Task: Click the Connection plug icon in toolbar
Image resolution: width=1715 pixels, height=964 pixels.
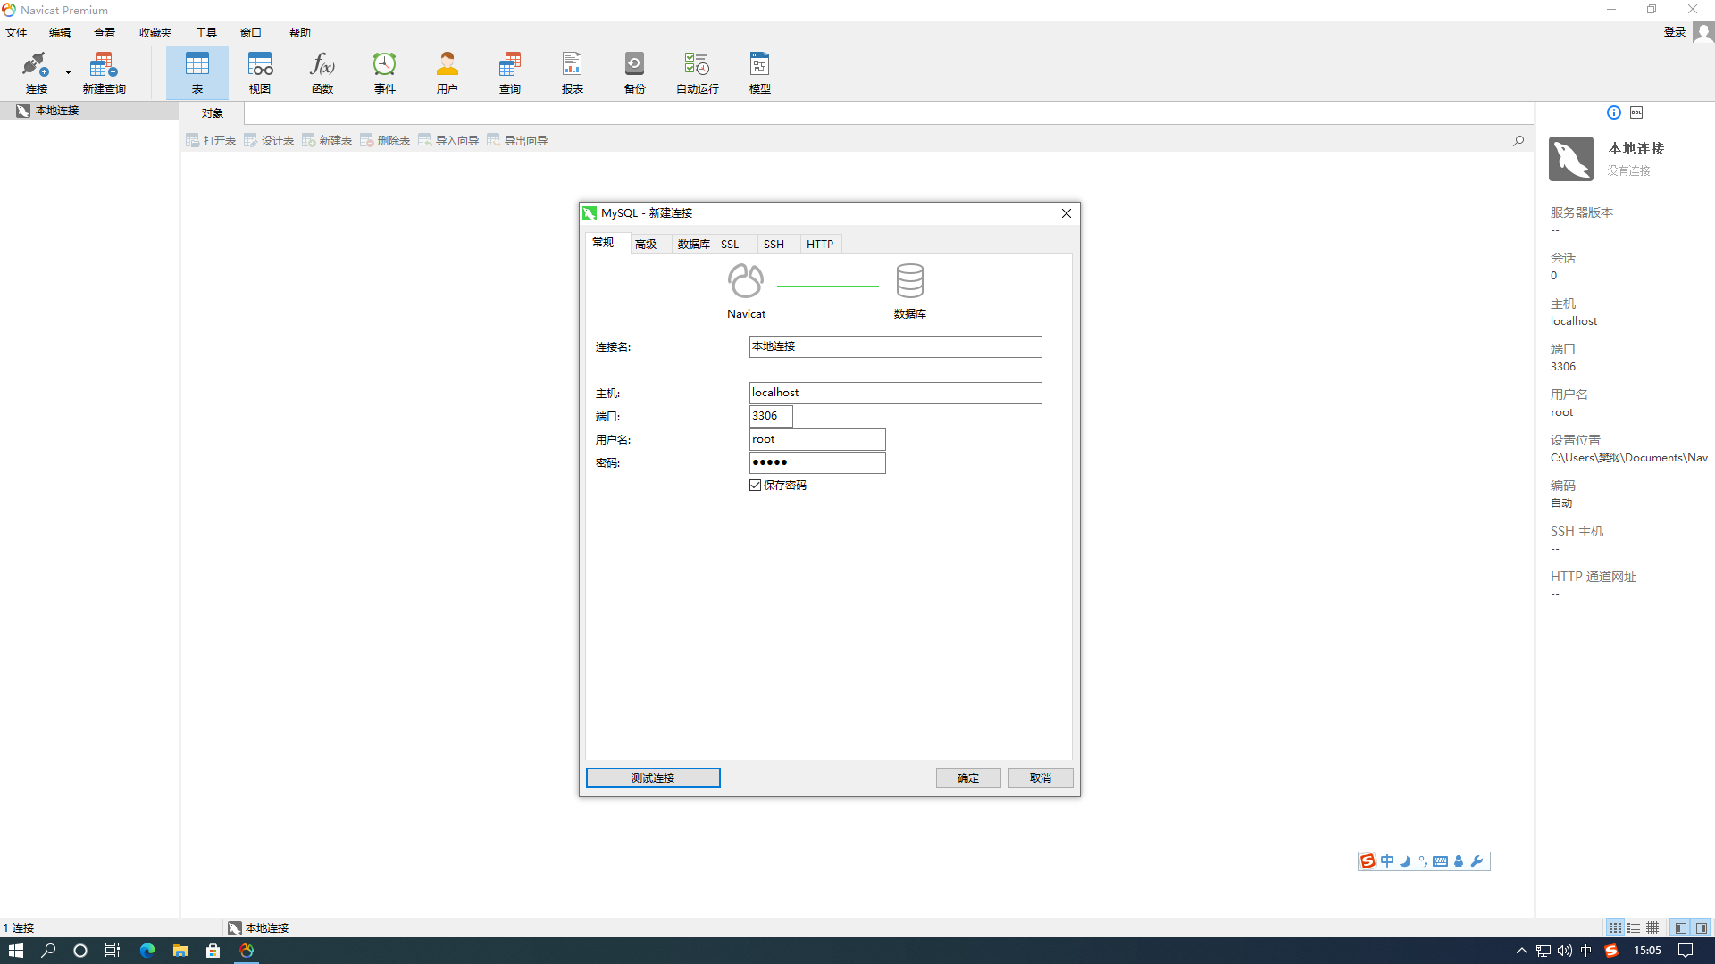Action: click(x=36, y=66)
